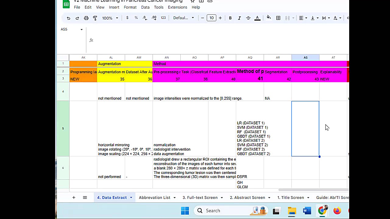Toggle italic formatting
390x219 pixels.
(239, 18)
